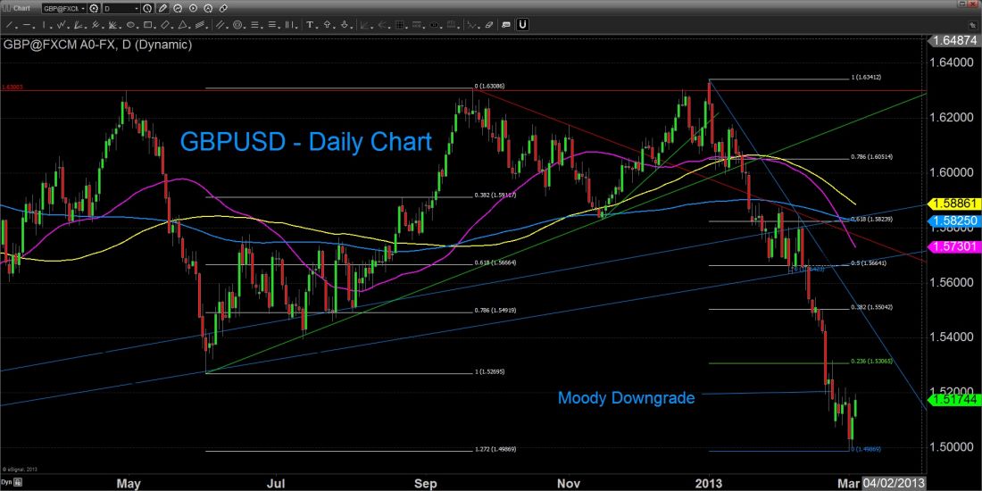This screenshot has height=491, width=982.
Task: Activate the text annotation tool
Action: tap(310, 24)
